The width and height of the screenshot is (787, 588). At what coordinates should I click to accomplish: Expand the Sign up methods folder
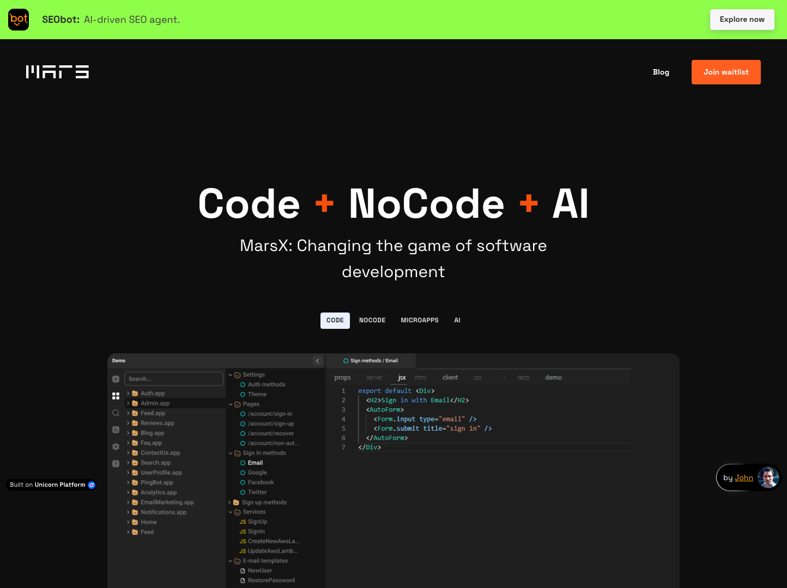[229, 503]
